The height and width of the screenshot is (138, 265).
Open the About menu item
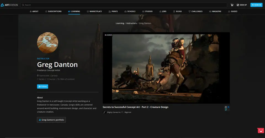pyautogui.click(x=34, y=11)
